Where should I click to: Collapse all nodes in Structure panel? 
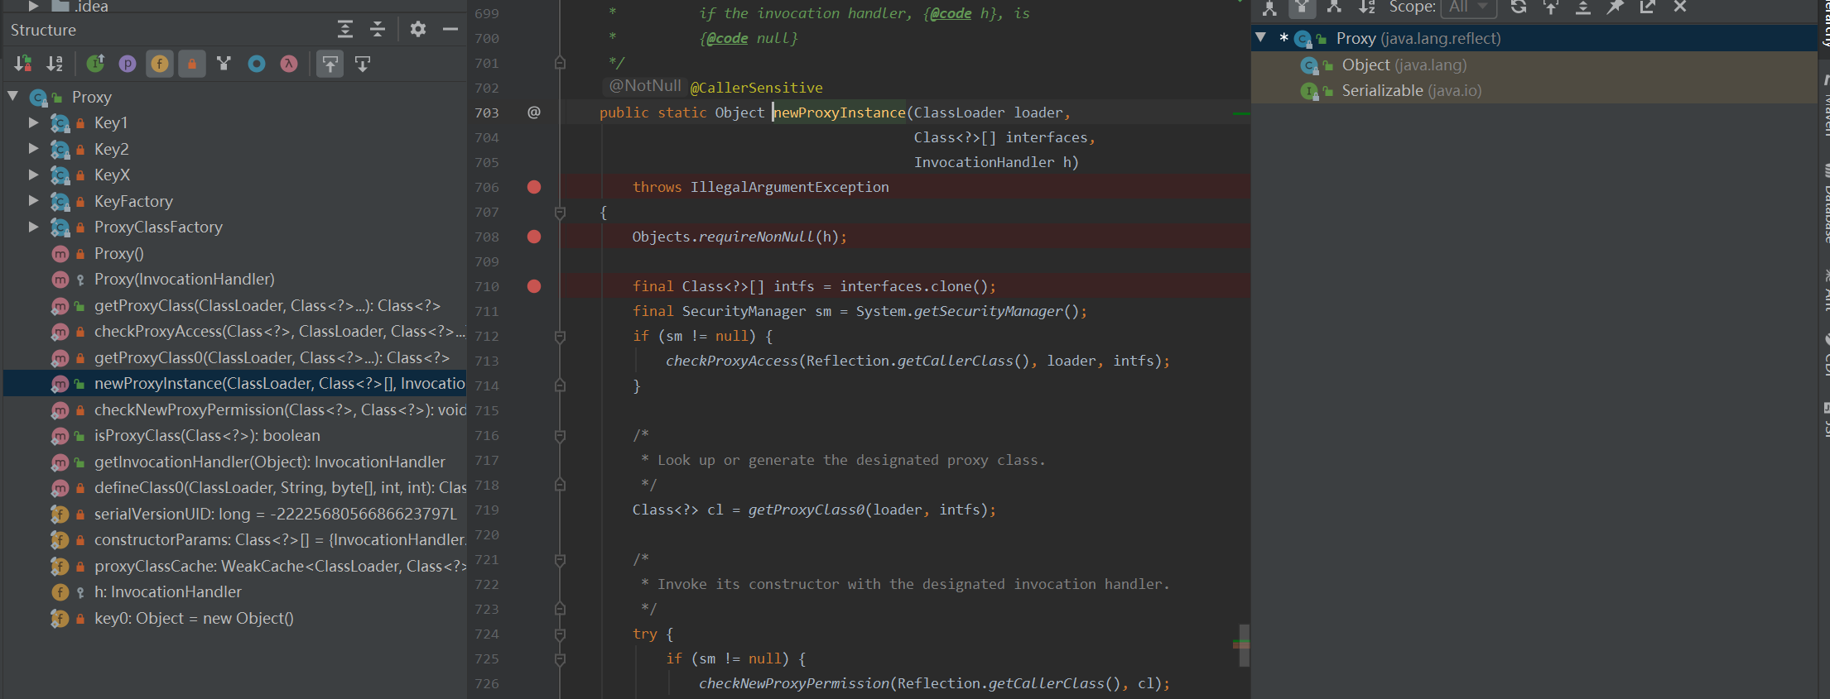click(x=378, y=30)
